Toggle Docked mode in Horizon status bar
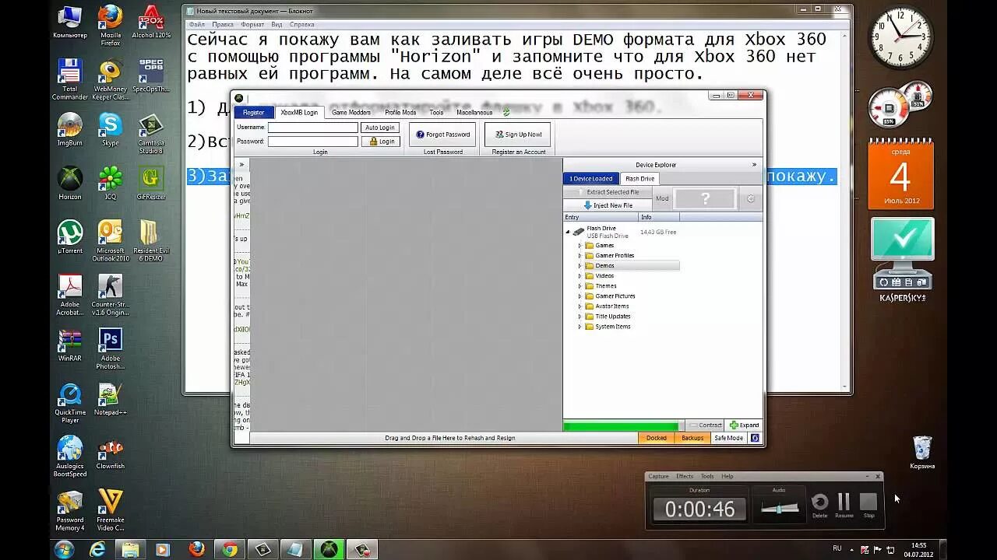Viewport: 997px width, 560px height. (x=657, y=438)
